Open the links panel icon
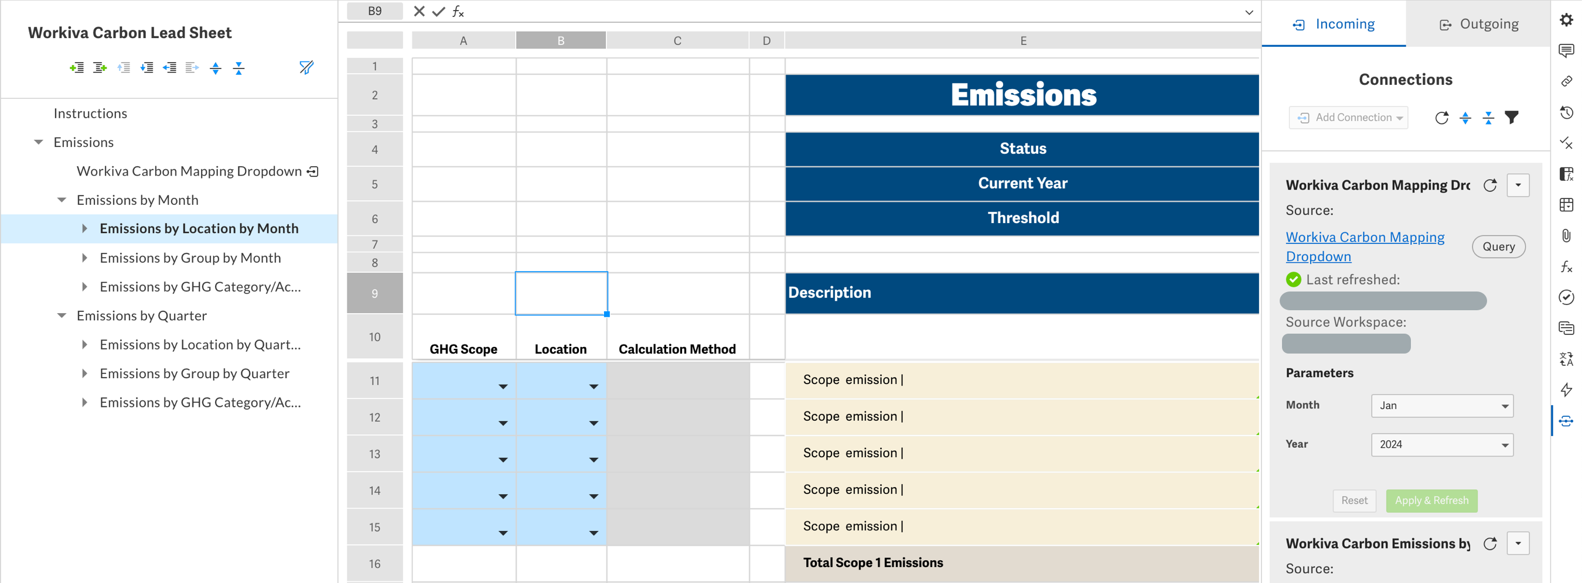 click(1567, 81)
